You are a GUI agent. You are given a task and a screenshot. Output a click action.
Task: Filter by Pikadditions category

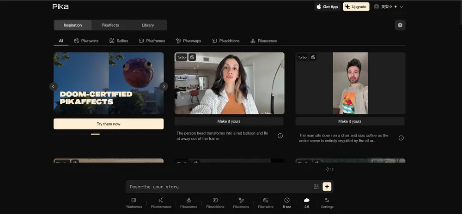(226, 41)
